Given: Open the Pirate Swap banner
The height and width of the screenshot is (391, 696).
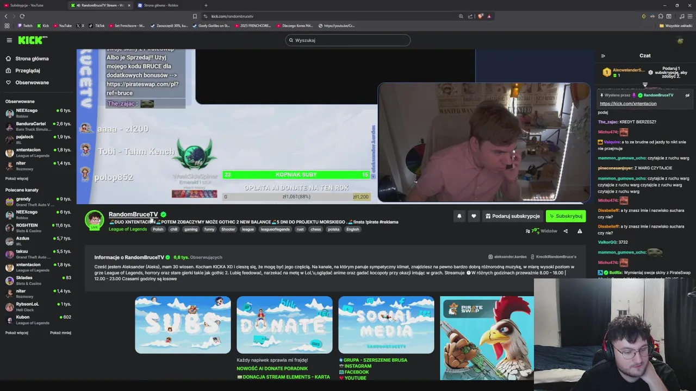Looking at the screenshot, I should click(x=487, y=338).
